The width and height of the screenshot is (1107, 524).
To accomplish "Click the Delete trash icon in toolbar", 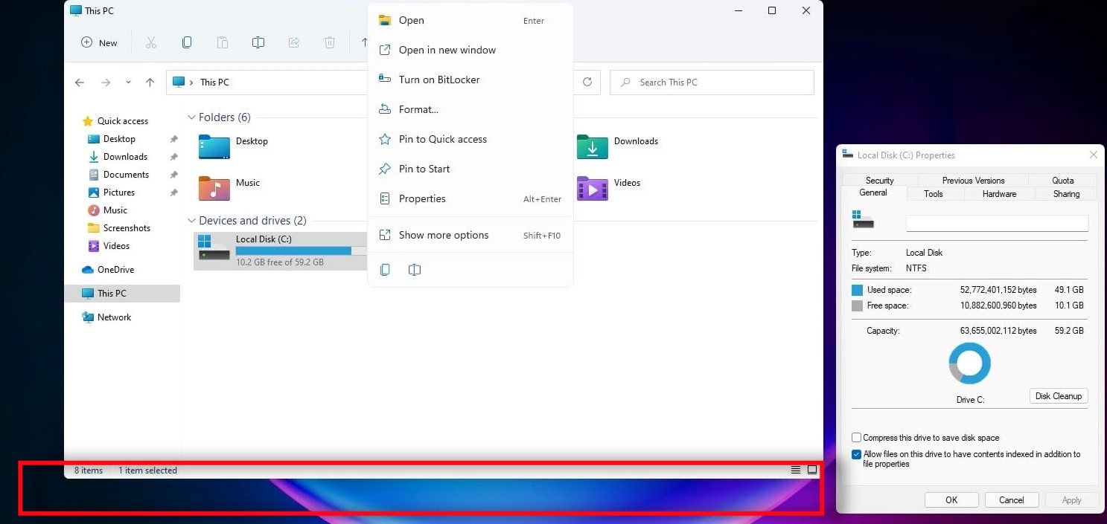I will point(330,42).
